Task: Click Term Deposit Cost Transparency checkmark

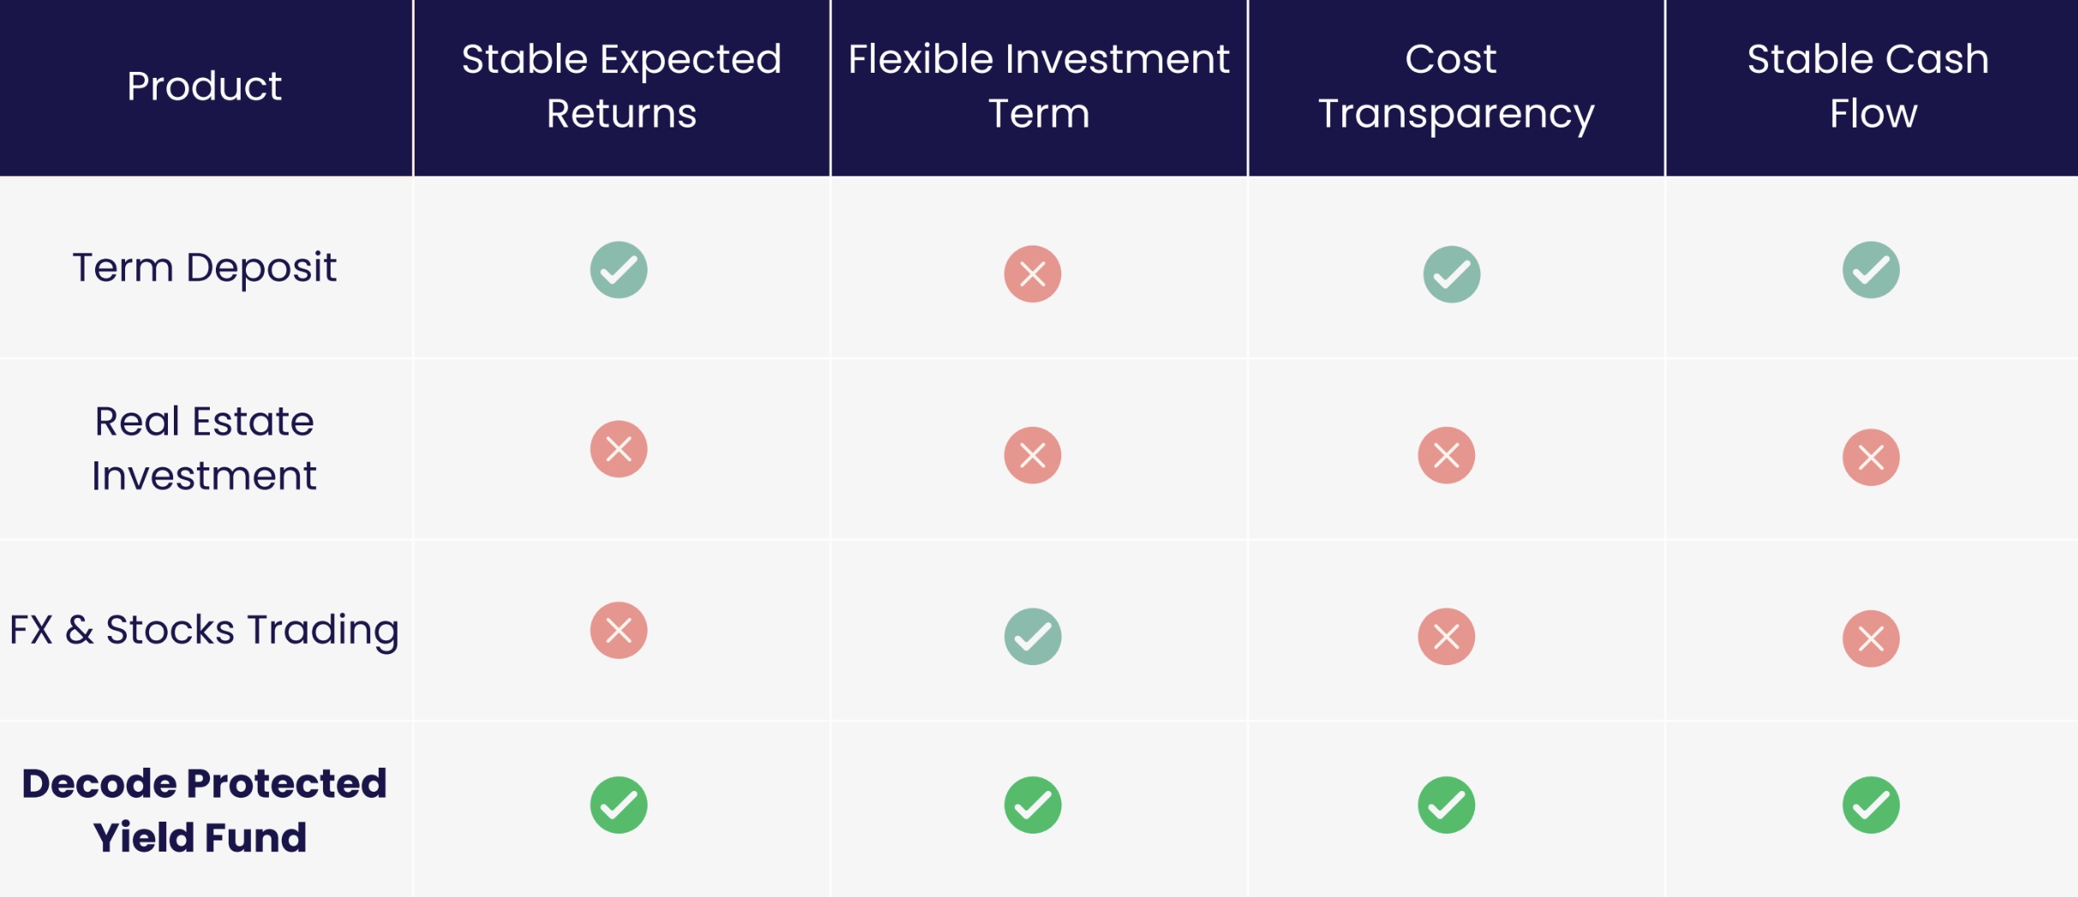Action: (1451, 274)
